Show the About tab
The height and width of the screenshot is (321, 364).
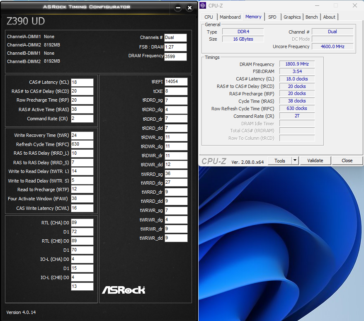pos(329,17)
